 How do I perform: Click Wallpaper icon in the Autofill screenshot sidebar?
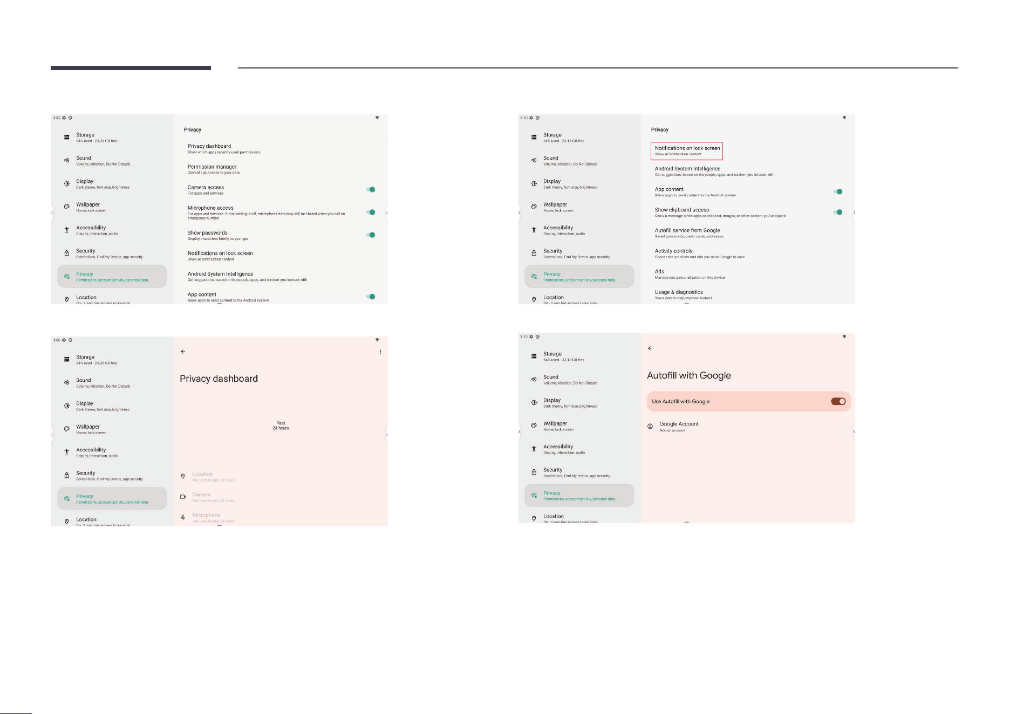534,426
